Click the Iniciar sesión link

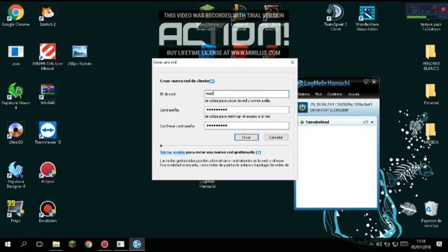click(172, 153)
